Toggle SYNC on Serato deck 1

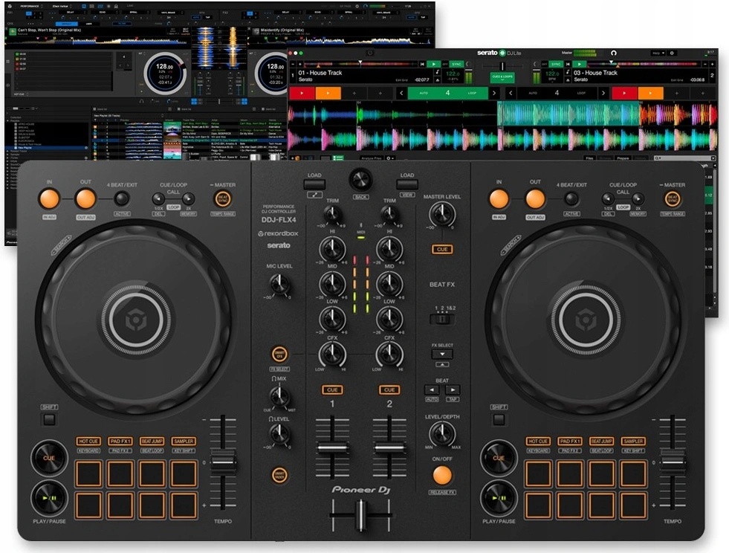tap(456, 64)
